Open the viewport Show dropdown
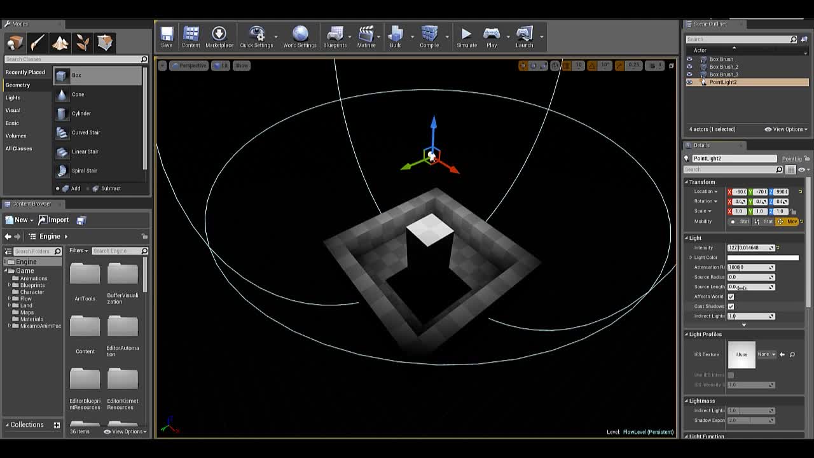Screen dimensions: 814x458 [x=241, y=66]
